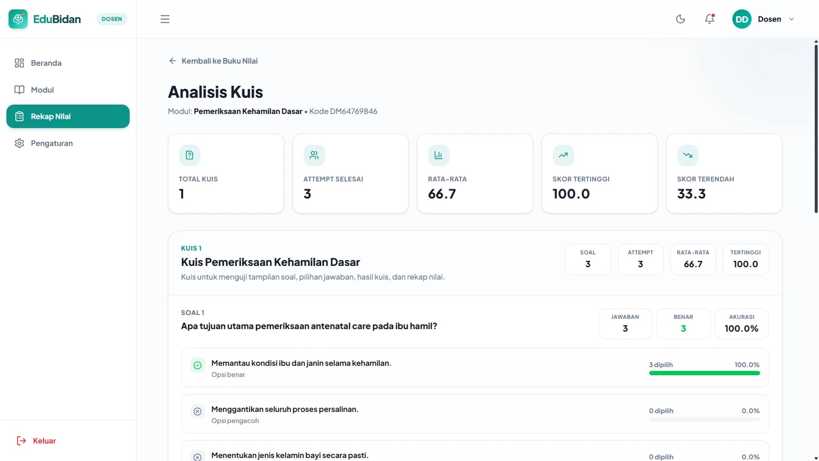819x461 pixels.
Task: Go back via Kembali ke Buku Nilai
Action: 213,61
